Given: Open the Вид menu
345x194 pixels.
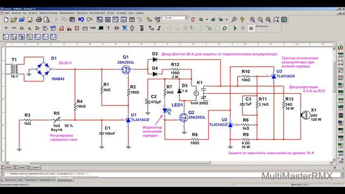Looking at the screenshot, I should pos(25,13).
